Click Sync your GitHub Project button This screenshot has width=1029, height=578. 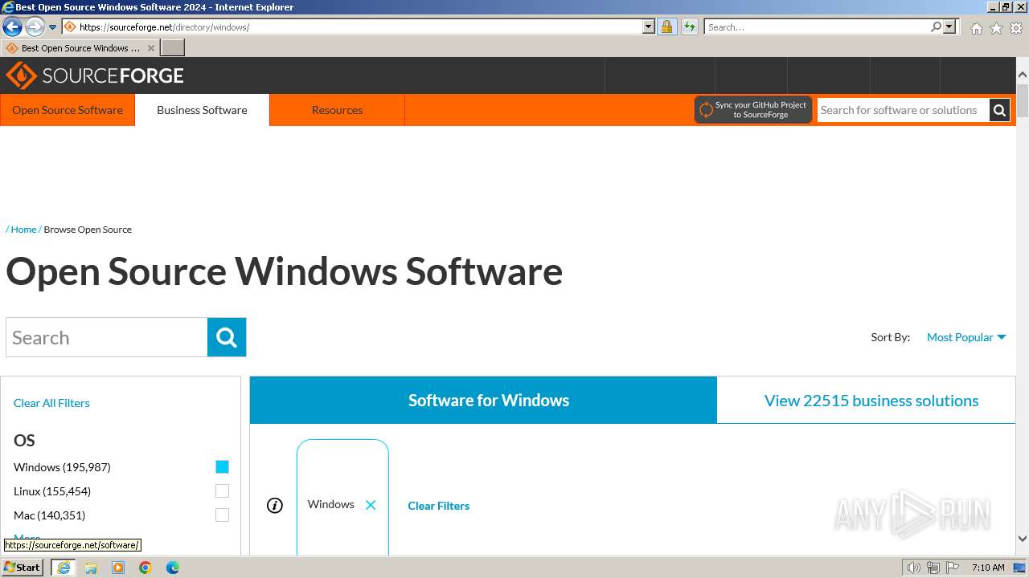coord(753,110)
